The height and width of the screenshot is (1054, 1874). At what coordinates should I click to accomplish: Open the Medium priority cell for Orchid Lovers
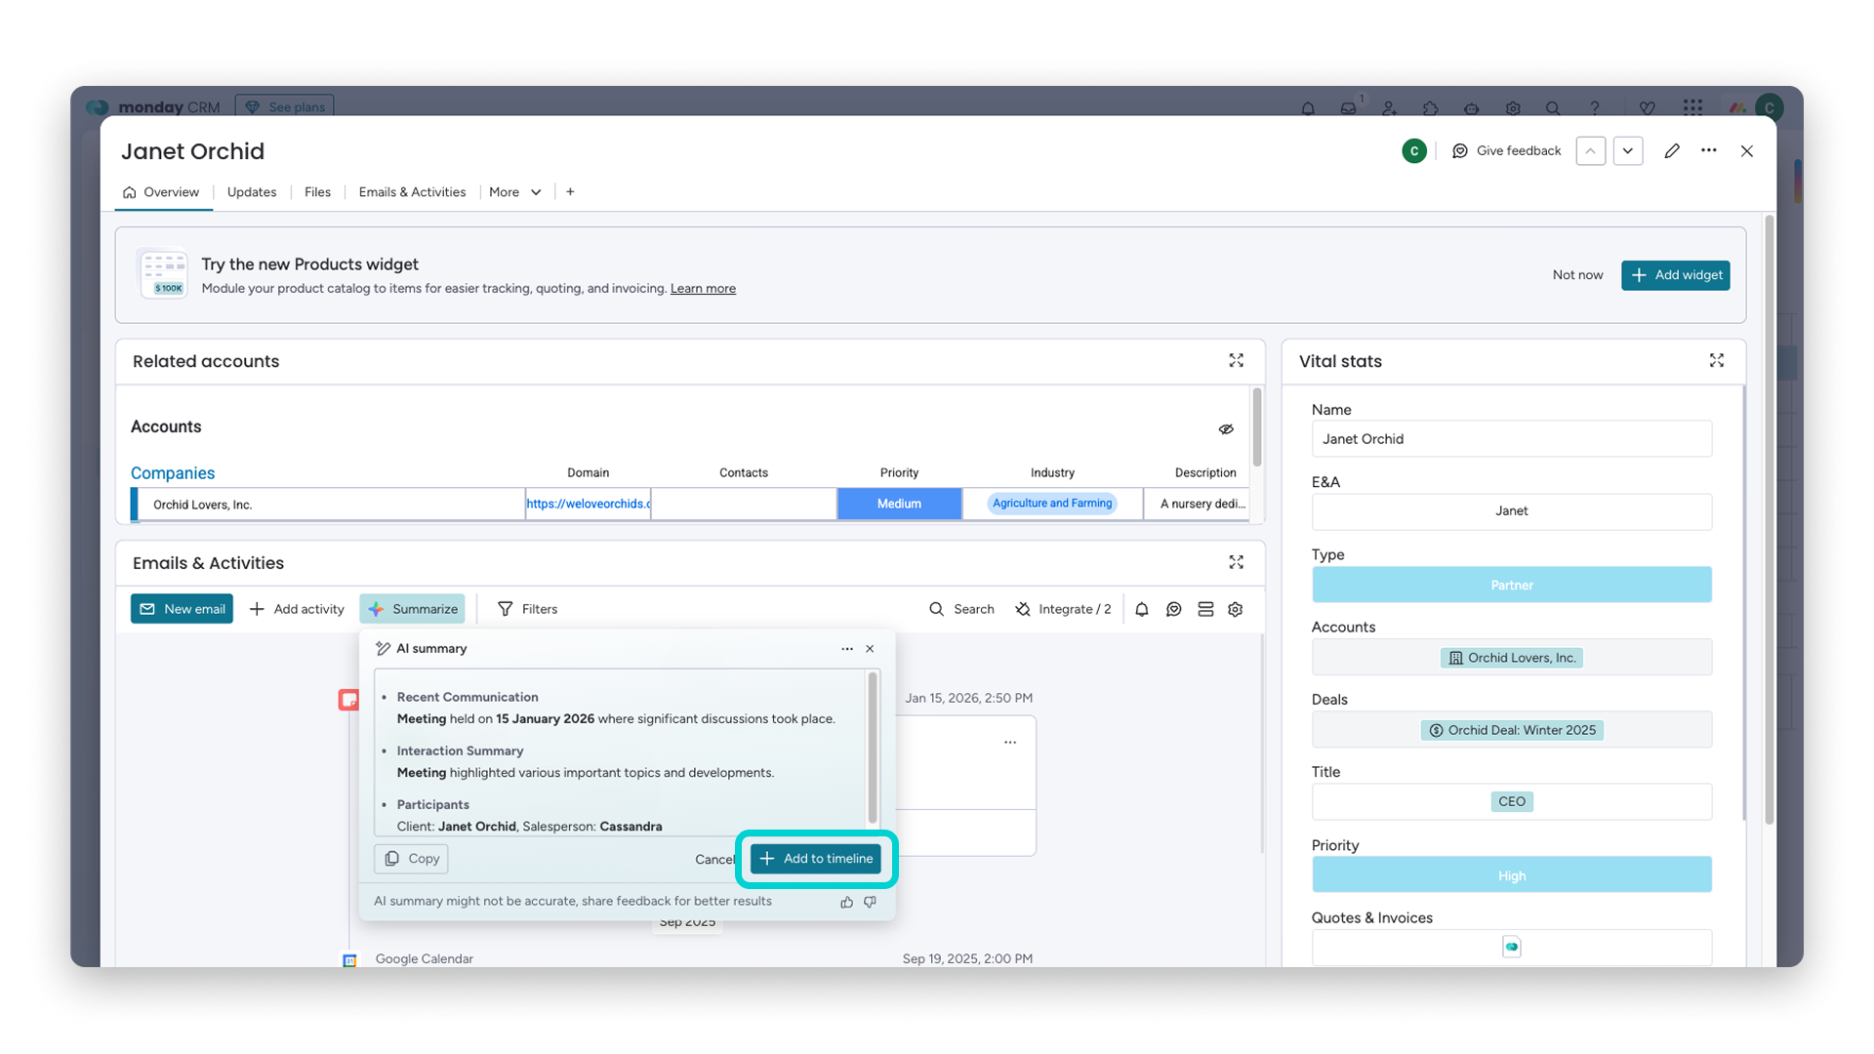899,504
